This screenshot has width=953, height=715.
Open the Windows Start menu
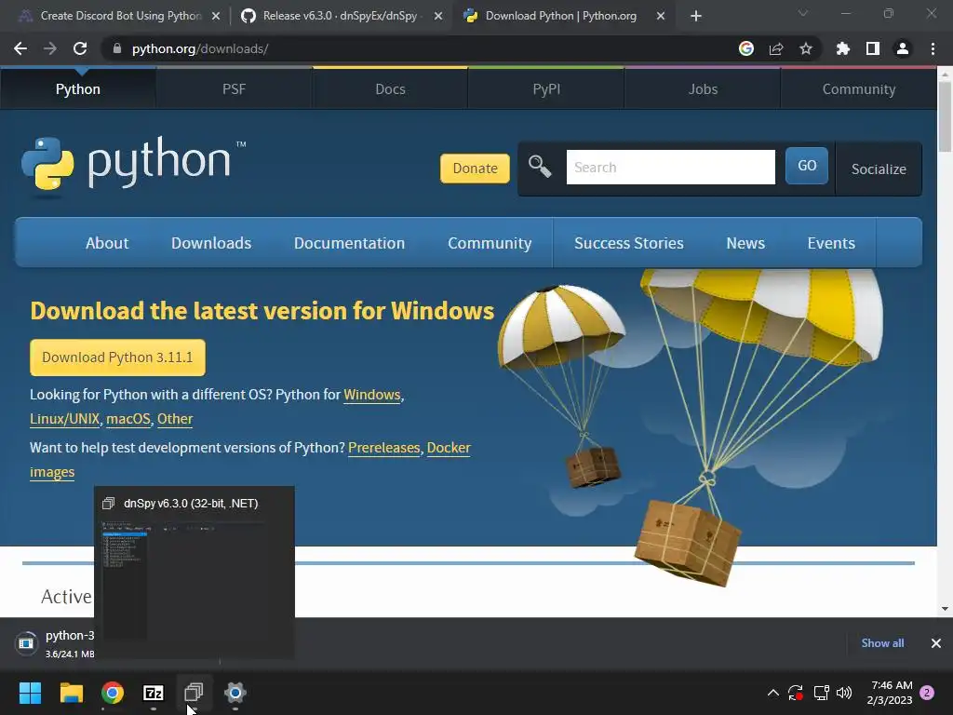click(x=30, y=693)
